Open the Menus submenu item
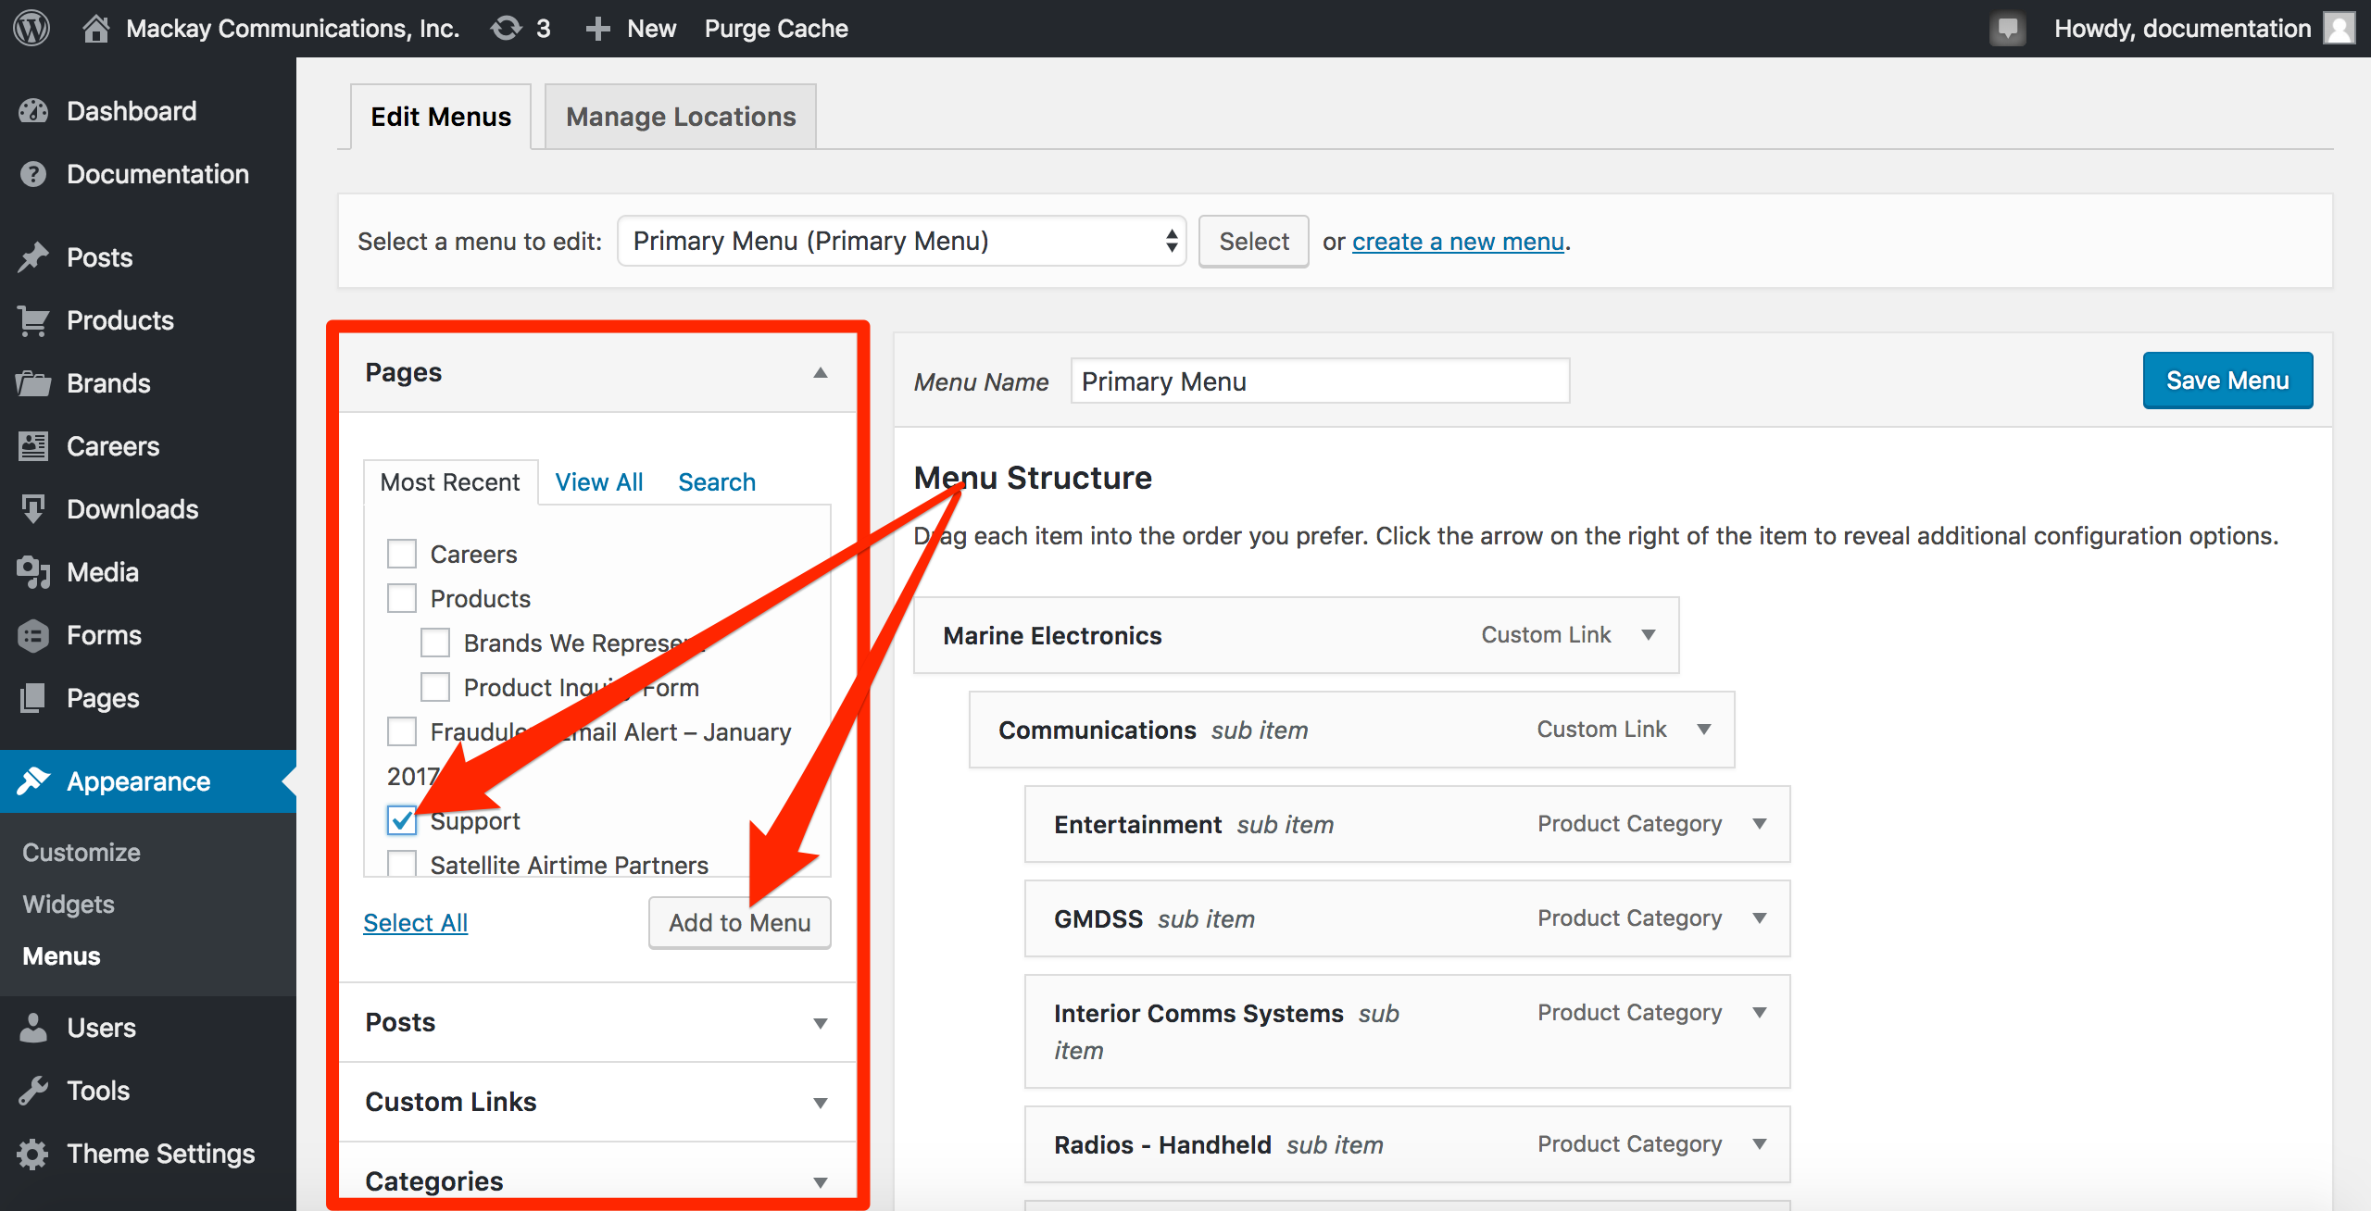The image size is (2371, 1211). [x=61, y=956]
